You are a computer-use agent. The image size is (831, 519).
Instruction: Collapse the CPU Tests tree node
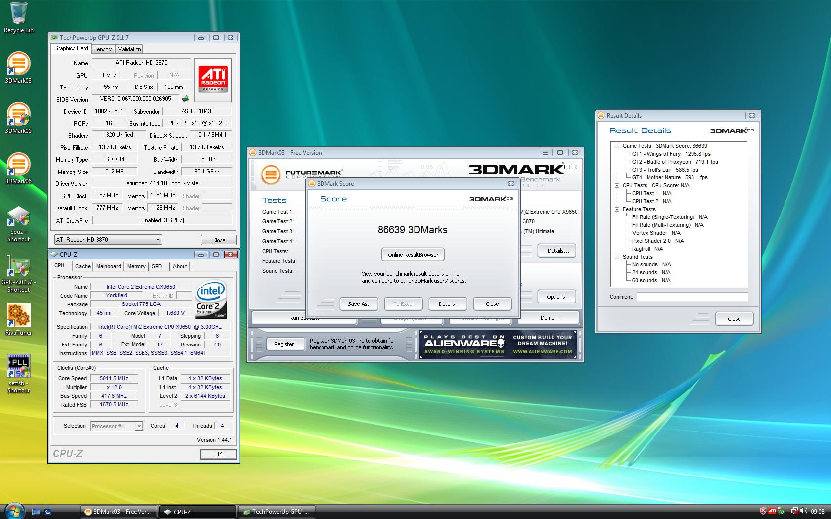point(617,186)
